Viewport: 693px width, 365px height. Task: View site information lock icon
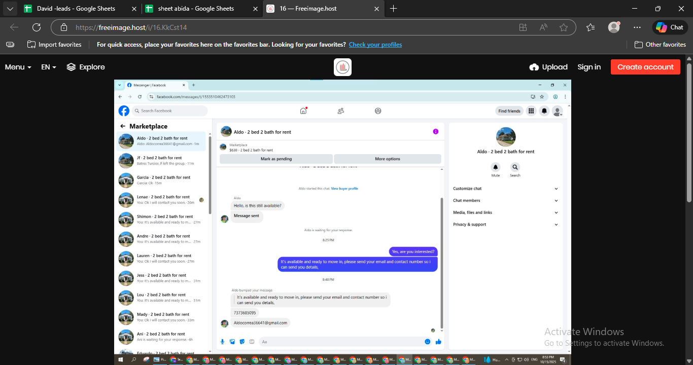(63, 27)
